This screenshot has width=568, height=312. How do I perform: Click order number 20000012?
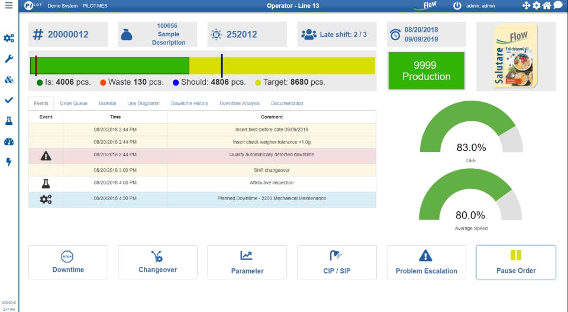click(68, 34)
